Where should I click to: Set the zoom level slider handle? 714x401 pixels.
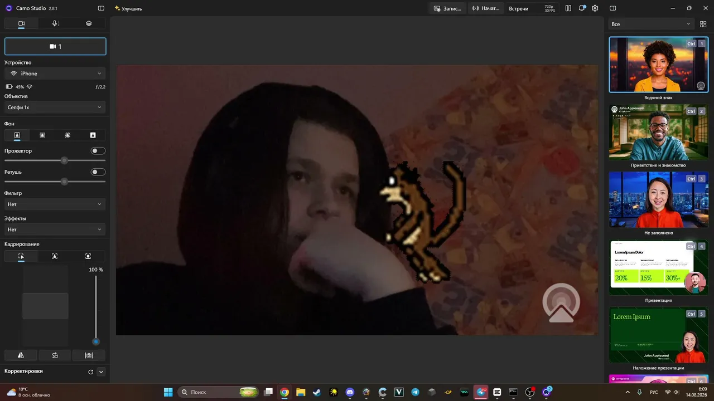pyautogui.click(x=96, y=341)
